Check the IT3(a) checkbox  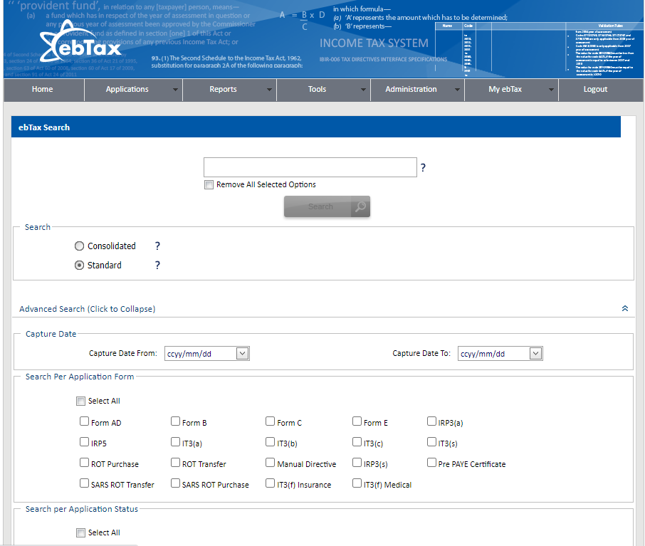click(176, 442)
